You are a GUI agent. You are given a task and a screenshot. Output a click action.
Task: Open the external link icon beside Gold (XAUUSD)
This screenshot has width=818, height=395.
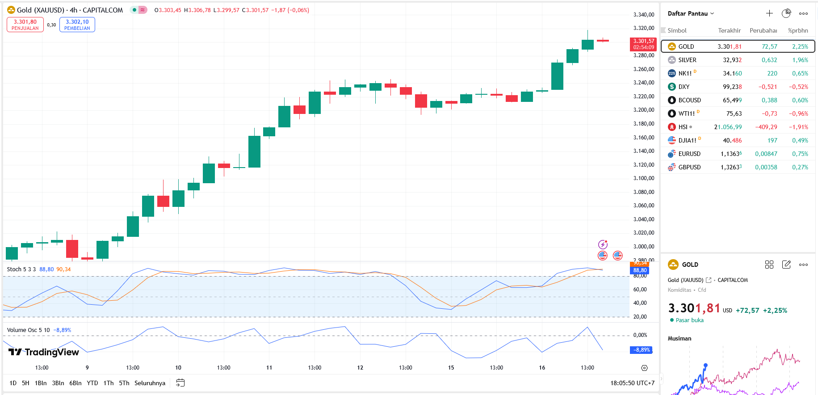pos(709,280)
